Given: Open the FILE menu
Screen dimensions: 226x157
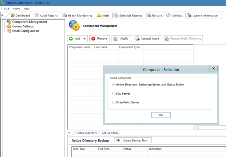Looking at the screenshot, I should tap(7, 8).
